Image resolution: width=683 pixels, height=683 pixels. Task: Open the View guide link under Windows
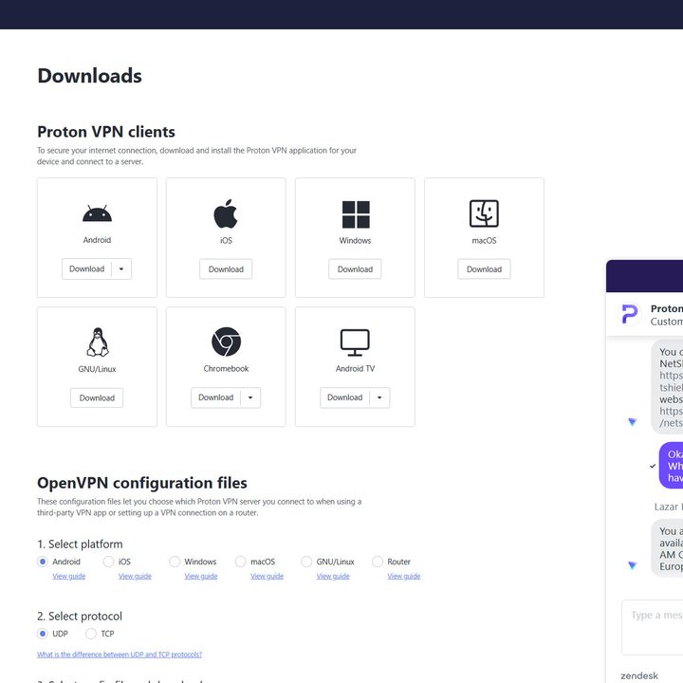pyautogui.click(x=201, y=576)
